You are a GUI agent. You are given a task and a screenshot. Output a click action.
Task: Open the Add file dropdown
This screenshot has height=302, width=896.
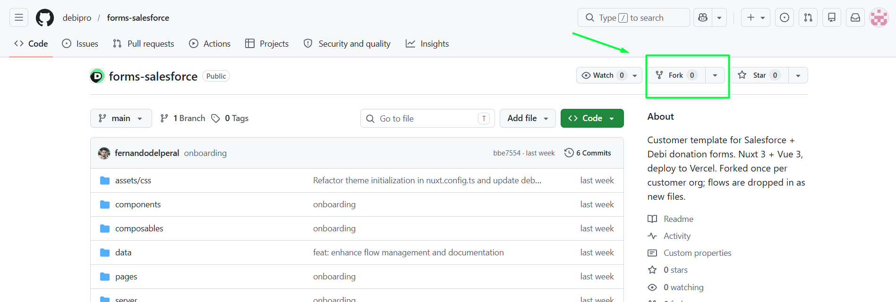[528, 118]
